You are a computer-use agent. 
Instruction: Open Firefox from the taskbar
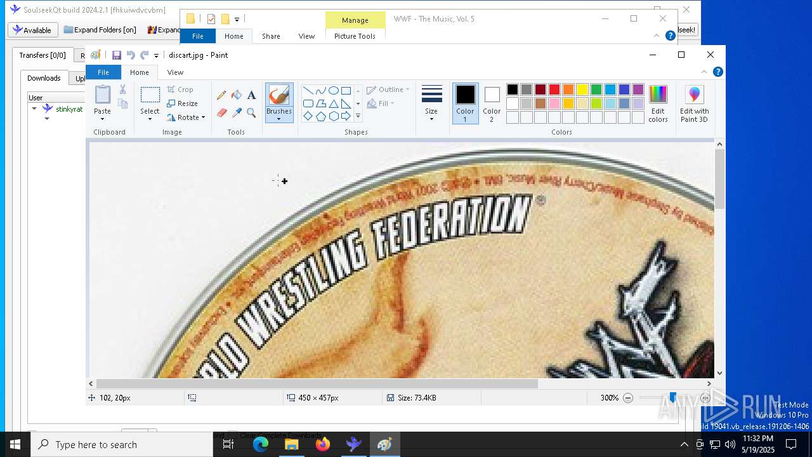tap(323, 444)
